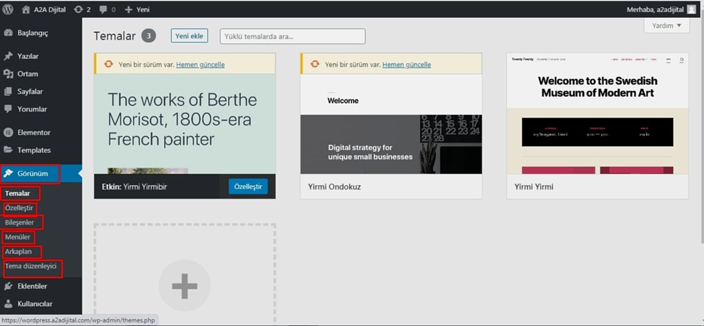Image resolution: width=704 pixels, height=326 pixels.
Task: Expand the Yardım help dropdown
Action: click(667, 25)
